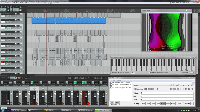Toggle grid lines toolbar icon
The height and width of the screenshot is (112, 200).
[14, 10]
